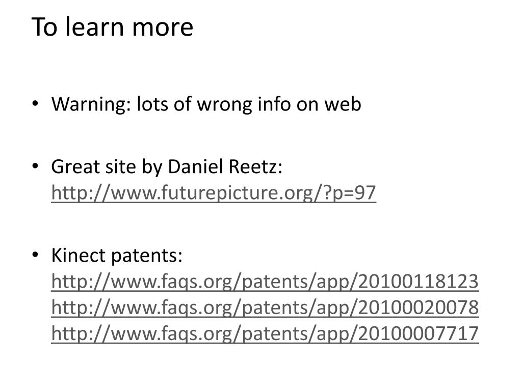
Task: Click the bullet point before Great site
Action: tap(35, 166)
